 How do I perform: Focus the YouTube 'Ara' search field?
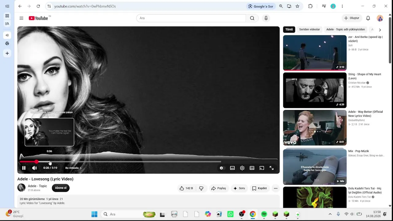coord(191,18)
